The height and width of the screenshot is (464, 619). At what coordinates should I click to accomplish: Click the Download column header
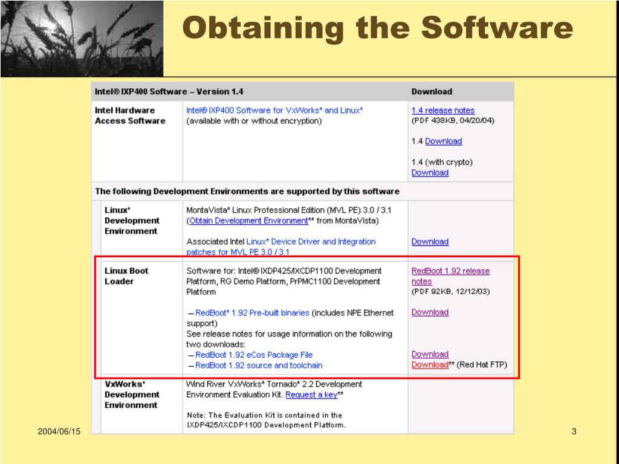pyautogui.click(x=432, y=92)
